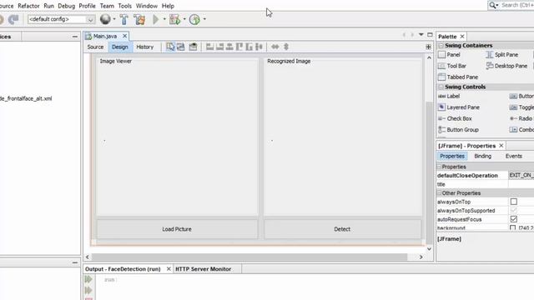Image resolution: width=534 pixels, height=300 pixels.
Task: Select the Layered Pane component in Palette
Action: click(x=459, y=107)
